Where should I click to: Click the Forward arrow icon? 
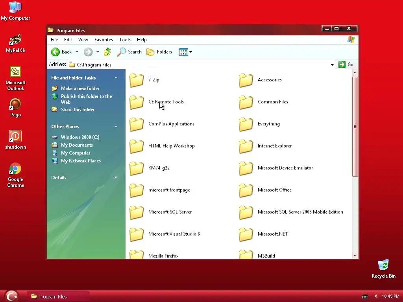coord(88,52)
